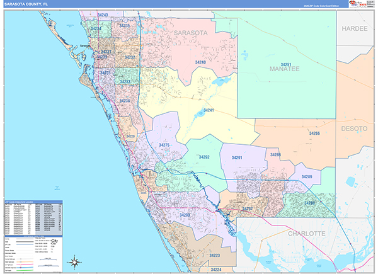Select ZIP code label 34234
This screenshot has width=378, height=274.
[96, 28]
